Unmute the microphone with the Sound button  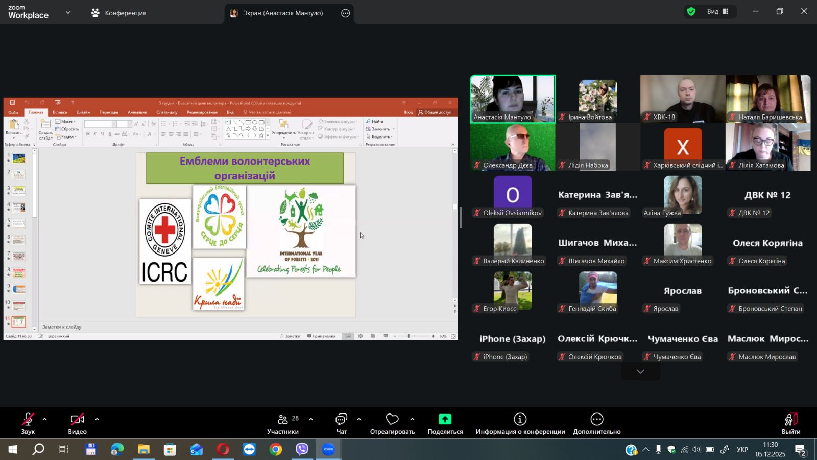[28, 420]
